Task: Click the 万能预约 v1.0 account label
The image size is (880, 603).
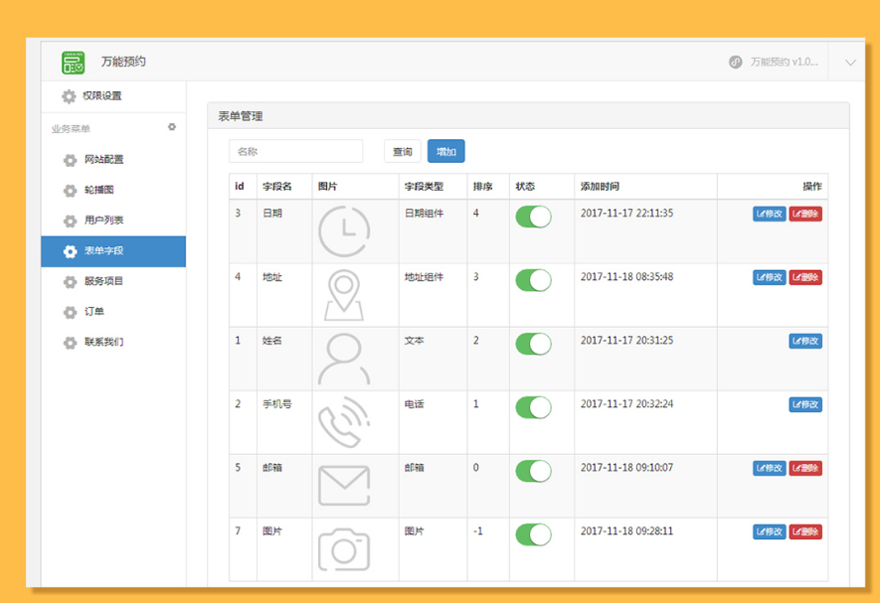Action: pos(784,63)
